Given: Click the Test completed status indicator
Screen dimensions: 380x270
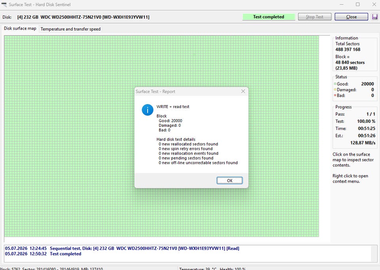Looking at the screenshot, I should pos(268,17).
